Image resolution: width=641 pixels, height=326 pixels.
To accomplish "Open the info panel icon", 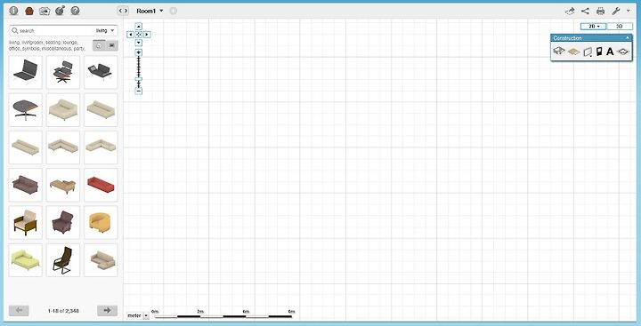I will click(13, 11).
